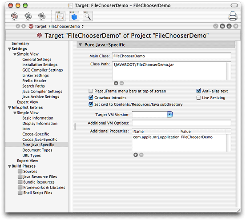Image resolution: width=246 pixels, height=221 pixels.
Task: Select Prefix Header item
Action: click(x=34, y=80)
